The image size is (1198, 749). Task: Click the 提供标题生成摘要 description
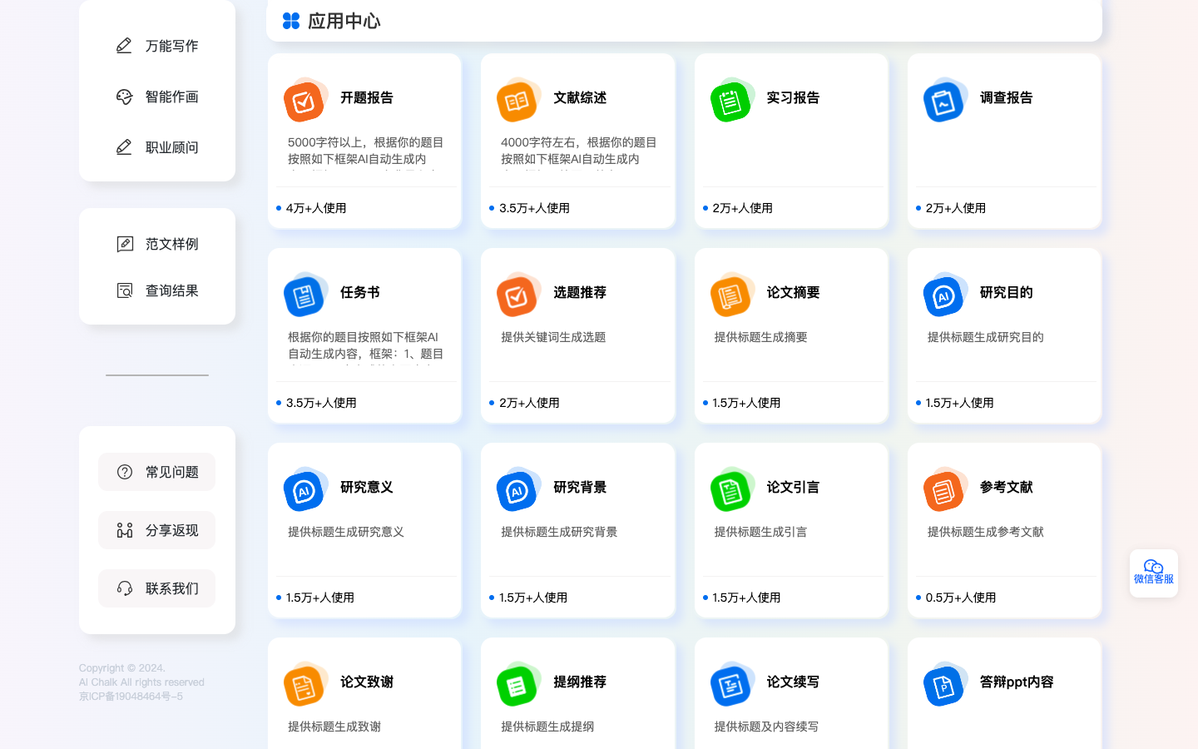pyautogui.click(x=760, y=337)
